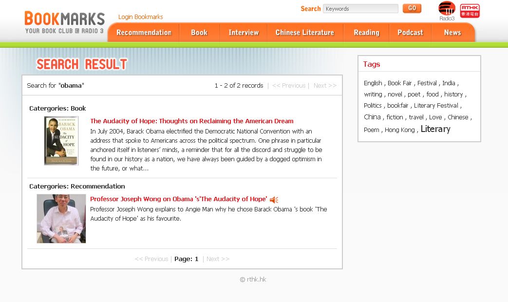Open Professor Joseph Wong on Obama link

pyautogui.click(x=179, y=199)
